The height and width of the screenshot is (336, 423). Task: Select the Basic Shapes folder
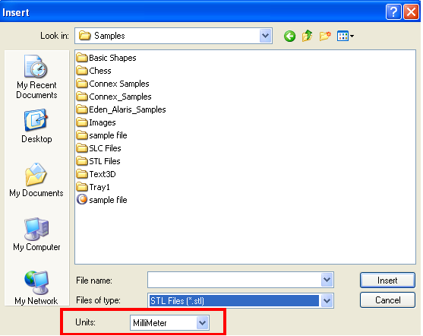coord(106,58)
